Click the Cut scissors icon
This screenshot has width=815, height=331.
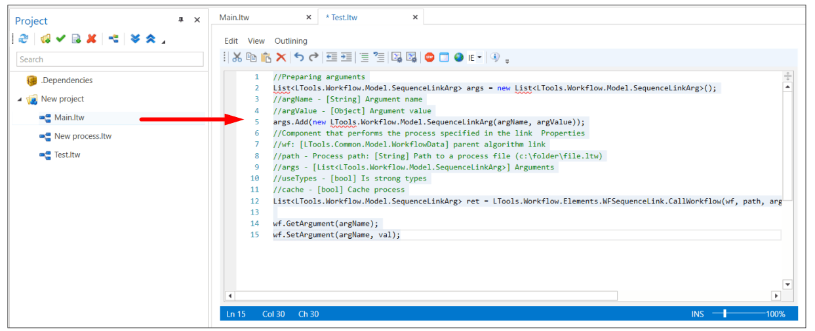click(x=237, y=58)
